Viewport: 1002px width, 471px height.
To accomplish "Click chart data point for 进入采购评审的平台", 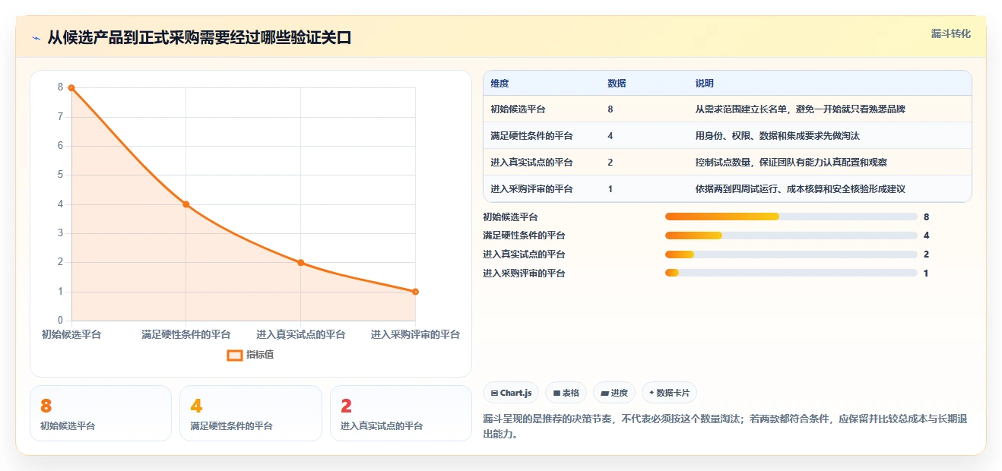I will tap(415, 292).
